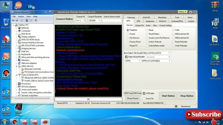The height and width of the screenshot is (125, 223).
Task: Click Windows Start orb
Action: coord(5,122)
